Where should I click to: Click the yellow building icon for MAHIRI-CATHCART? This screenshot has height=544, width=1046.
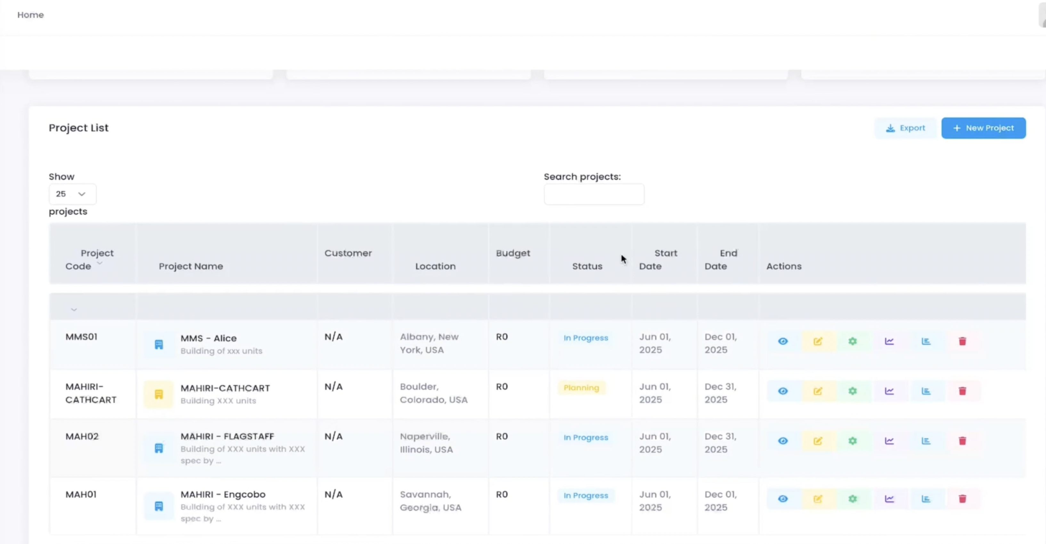(x=159, y=394)
